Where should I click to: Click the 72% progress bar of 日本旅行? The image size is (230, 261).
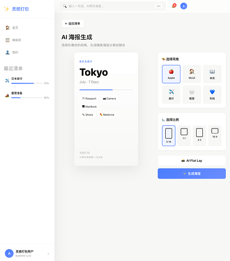pos(27,84)
